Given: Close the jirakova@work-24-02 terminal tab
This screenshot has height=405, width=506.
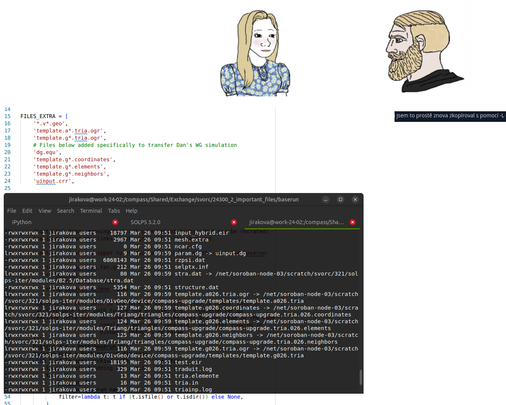Looking at the screenshot, I should pyautogui.click(x=353, y=222).
